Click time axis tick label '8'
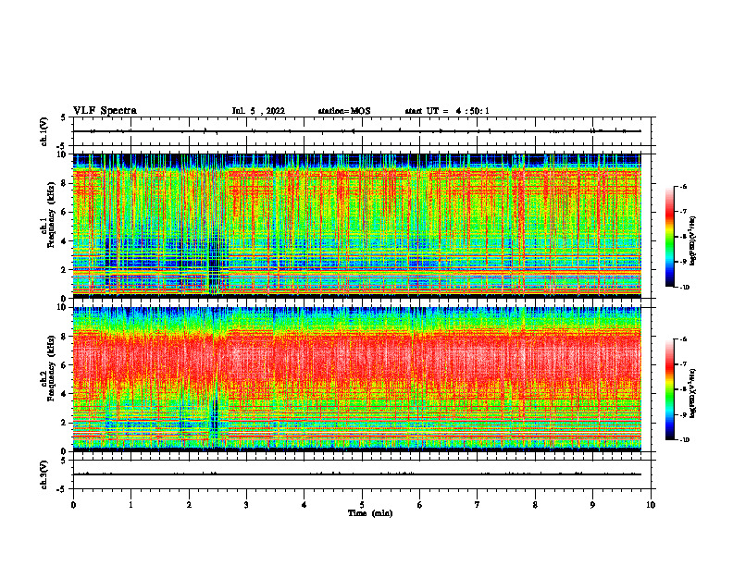 tap(535, 505)
